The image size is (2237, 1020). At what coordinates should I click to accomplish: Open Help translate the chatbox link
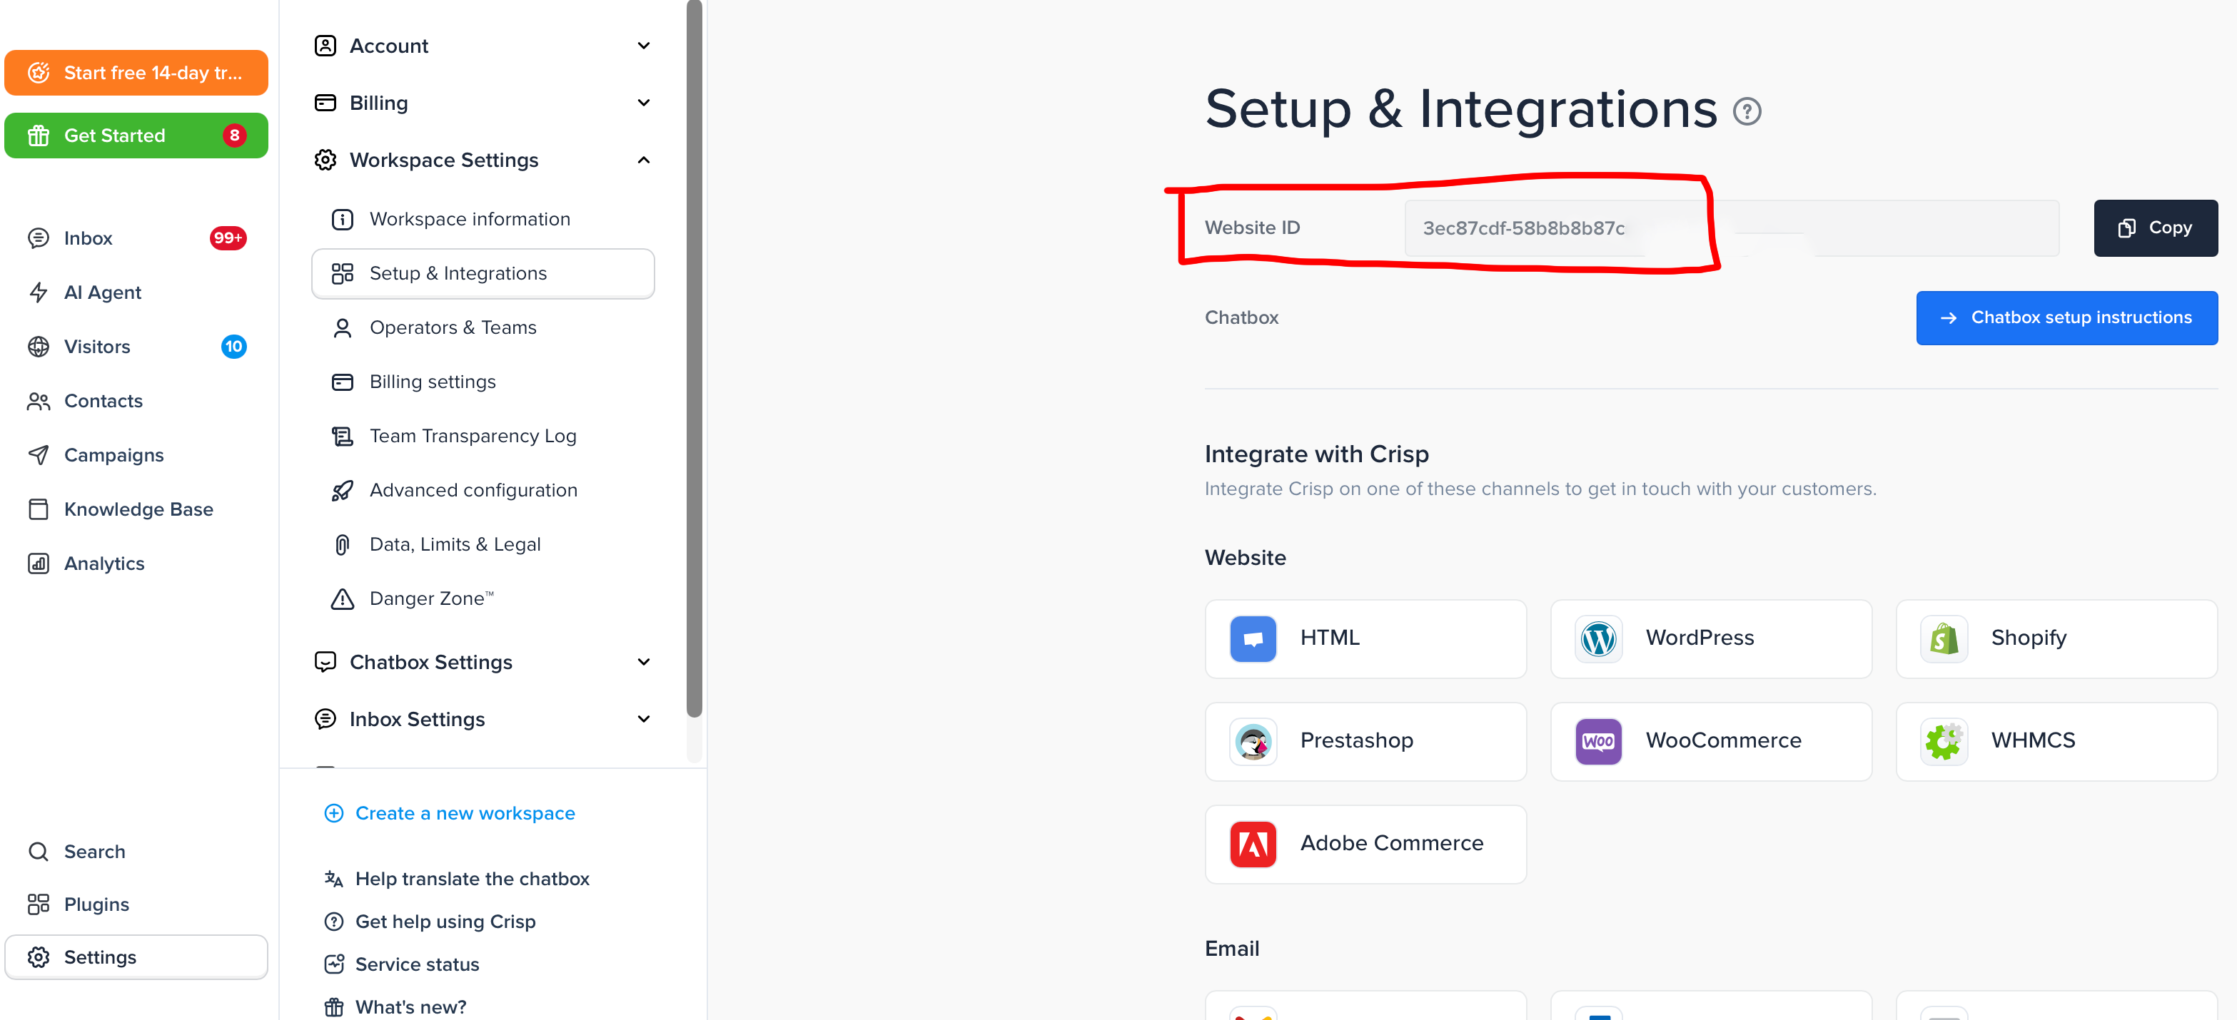457,879
